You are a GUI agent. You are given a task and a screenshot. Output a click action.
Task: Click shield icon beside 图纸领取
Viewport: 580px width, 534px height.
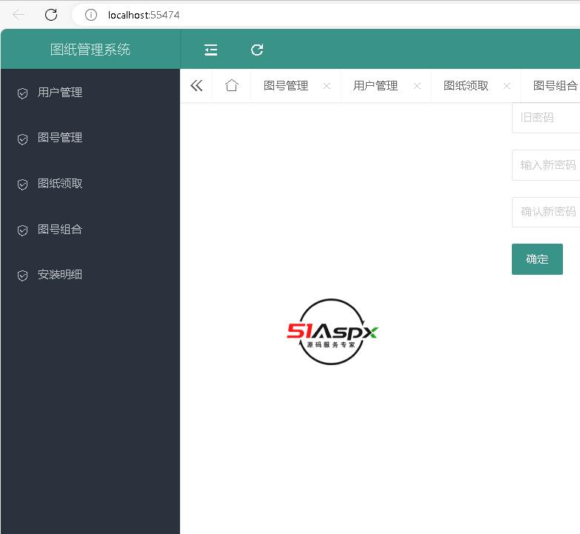(22, 184)
